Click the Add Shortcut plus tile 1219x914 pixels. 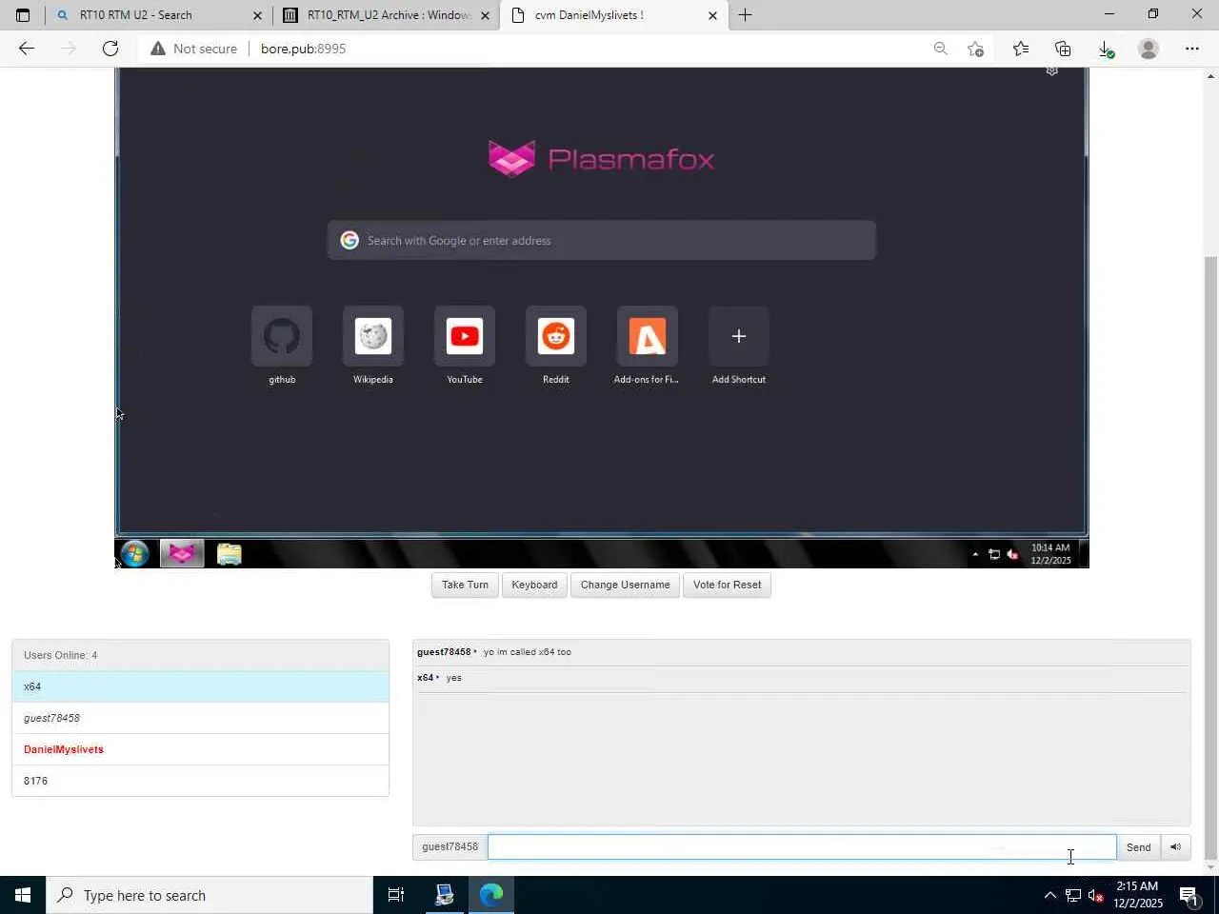pos(739,336)
